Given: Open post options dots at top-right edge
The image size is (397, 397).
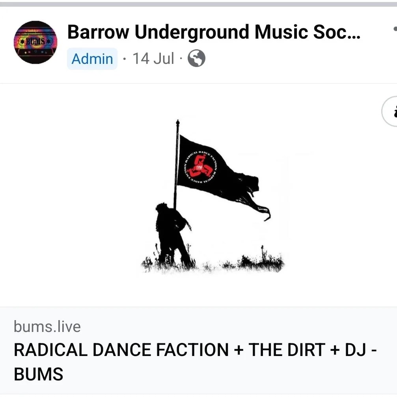Looking at the screenshot, I should click(x=395, y=29).
